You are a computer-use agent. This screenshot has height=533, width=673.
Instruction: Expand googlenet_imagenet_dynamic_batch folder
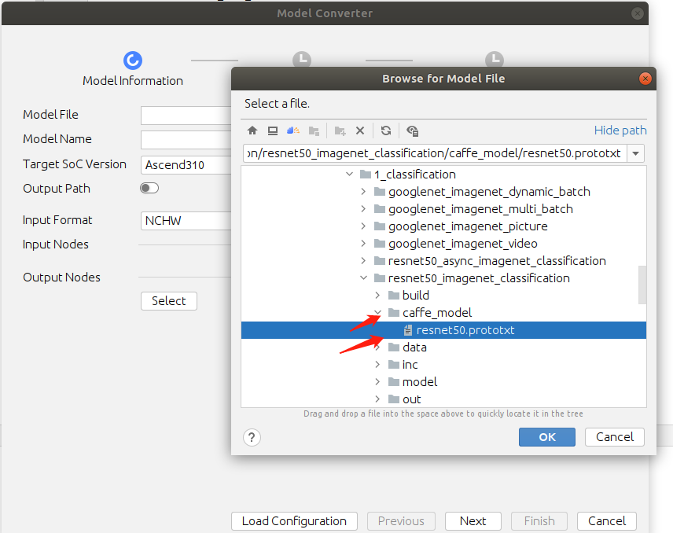pos(363,191)
